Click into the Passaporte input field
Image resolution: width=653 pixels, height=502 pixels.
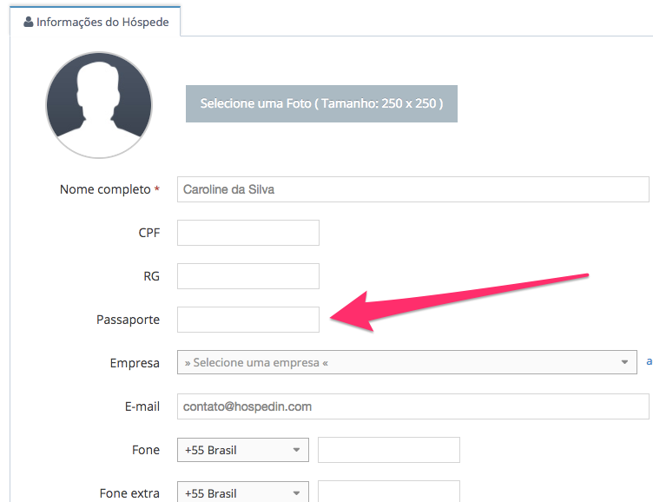coord(248,320)
